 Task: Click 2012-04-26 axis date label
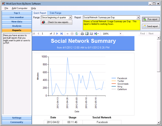67,103
